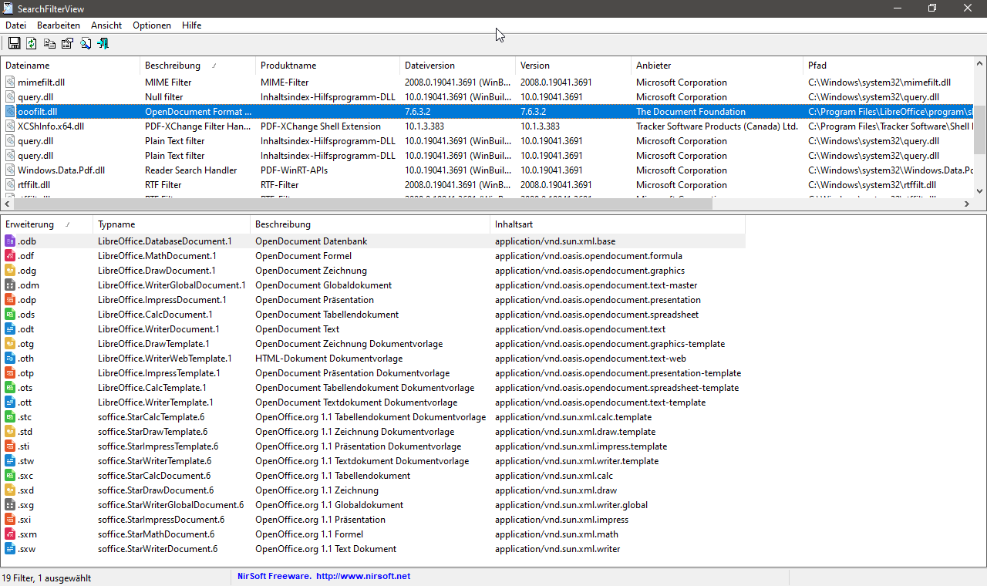987x586 pixels.
Task: Sort lower list by Typname column
Action: tap(172, 224)
